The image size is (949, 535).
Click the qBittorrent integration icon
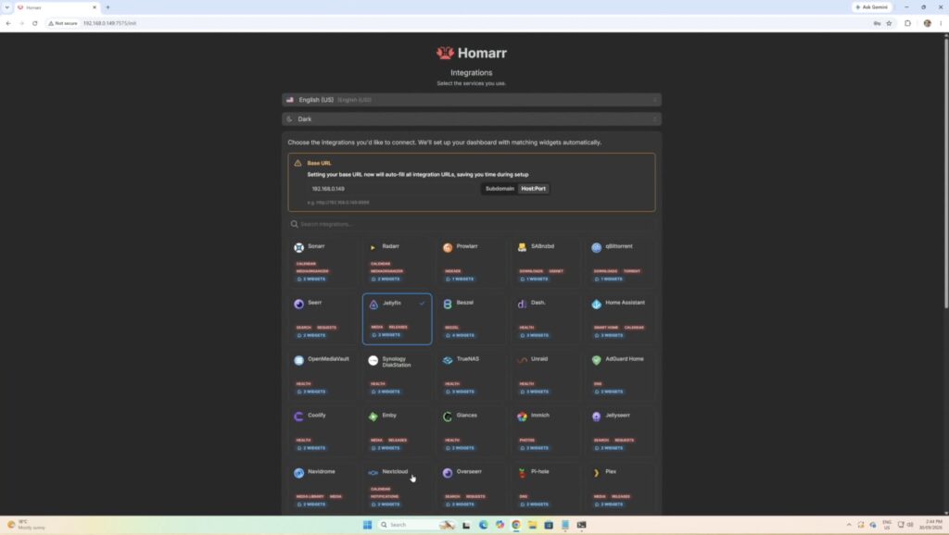(596, 247)
